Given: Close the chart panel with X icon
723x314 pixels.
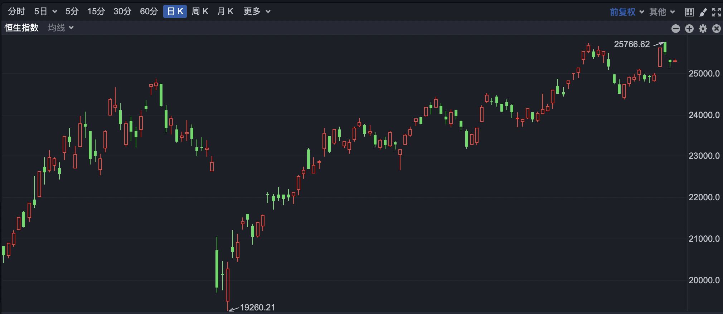Looking at the screenshot, I should point(716,29).
